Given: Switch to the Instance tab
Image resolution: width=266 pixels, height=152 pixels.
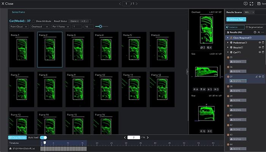Looking at the screenshot, I should (235, 27).
